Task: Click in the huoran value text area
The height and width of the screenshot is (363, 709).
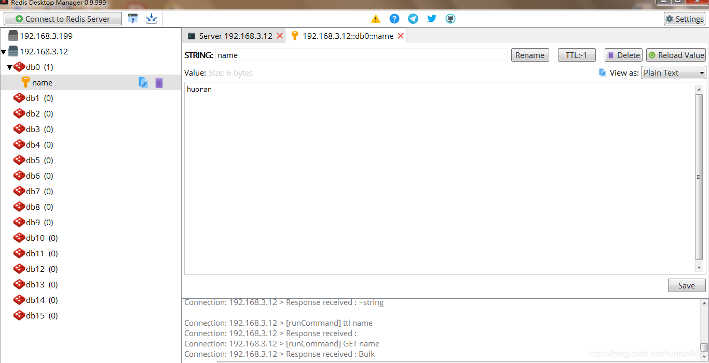Action: [x=439, y=178]
